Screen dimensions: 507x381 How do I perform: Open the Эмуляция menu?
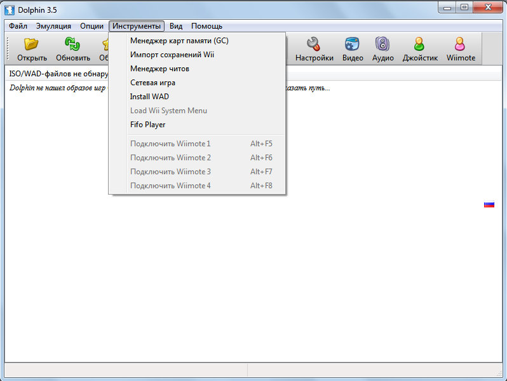pyautogui.click(x=53, y=26)
